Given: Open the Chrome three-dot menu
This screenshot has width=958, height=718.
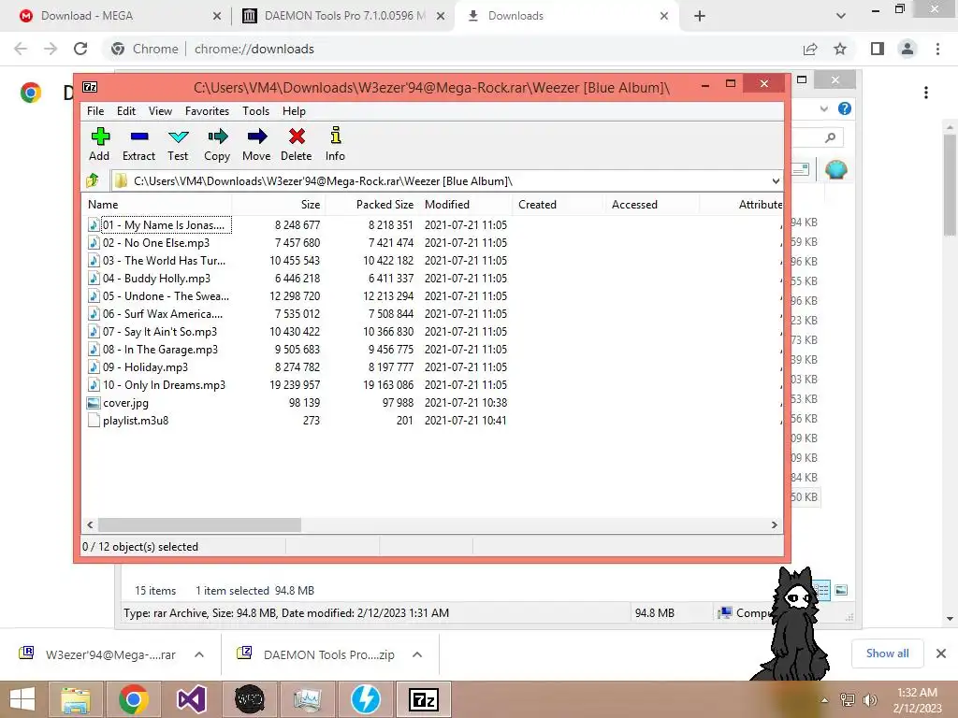Looking at the screenshot, I should [937, 49].
